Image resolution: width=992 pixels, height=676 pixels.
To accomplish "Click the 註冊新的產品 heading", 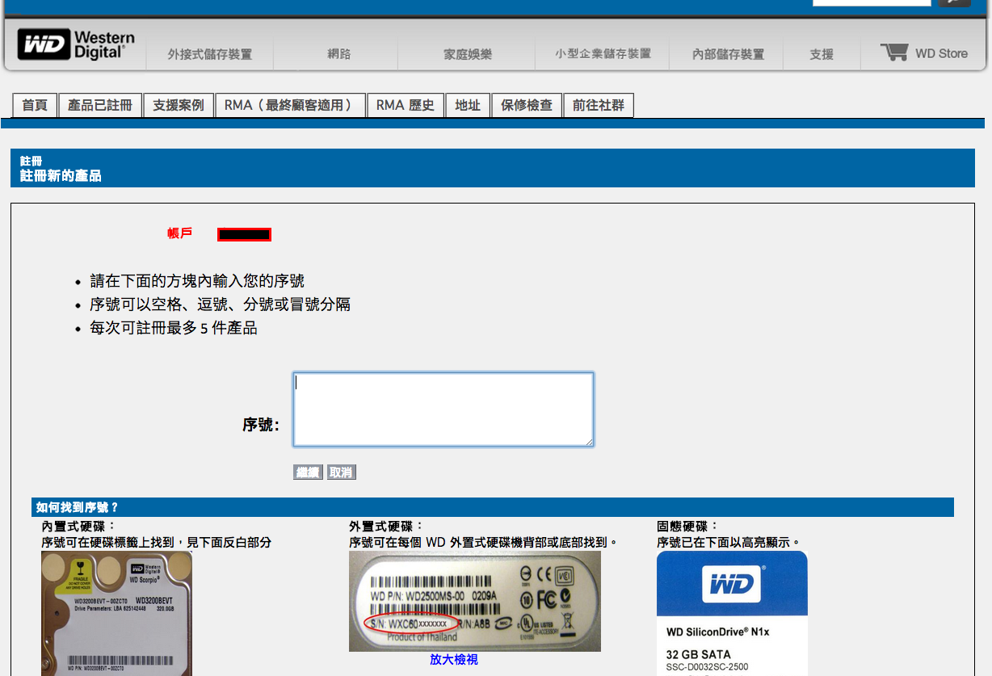I will 61,175.
